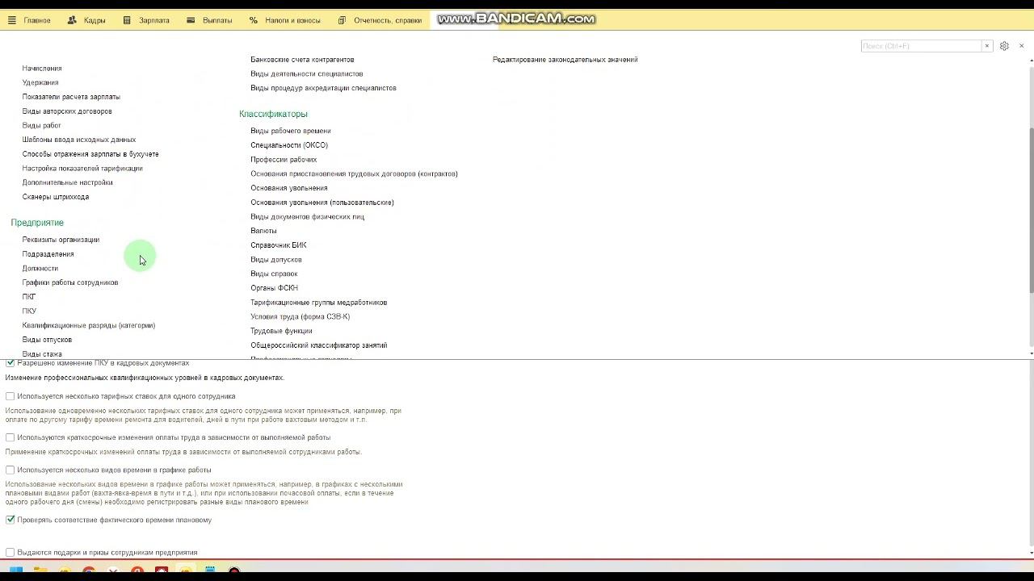Open Валюты classifier

(x=263, y=231)
